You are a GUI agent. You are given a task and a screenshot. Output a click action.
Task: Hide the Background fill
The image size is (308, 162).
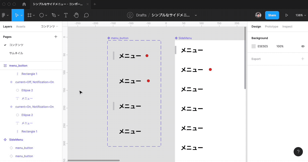click(x=303, y=46)
